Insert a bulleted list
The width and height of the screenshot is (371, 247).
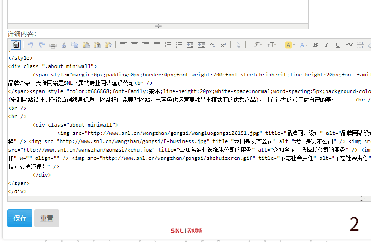(x=179, y=44)
